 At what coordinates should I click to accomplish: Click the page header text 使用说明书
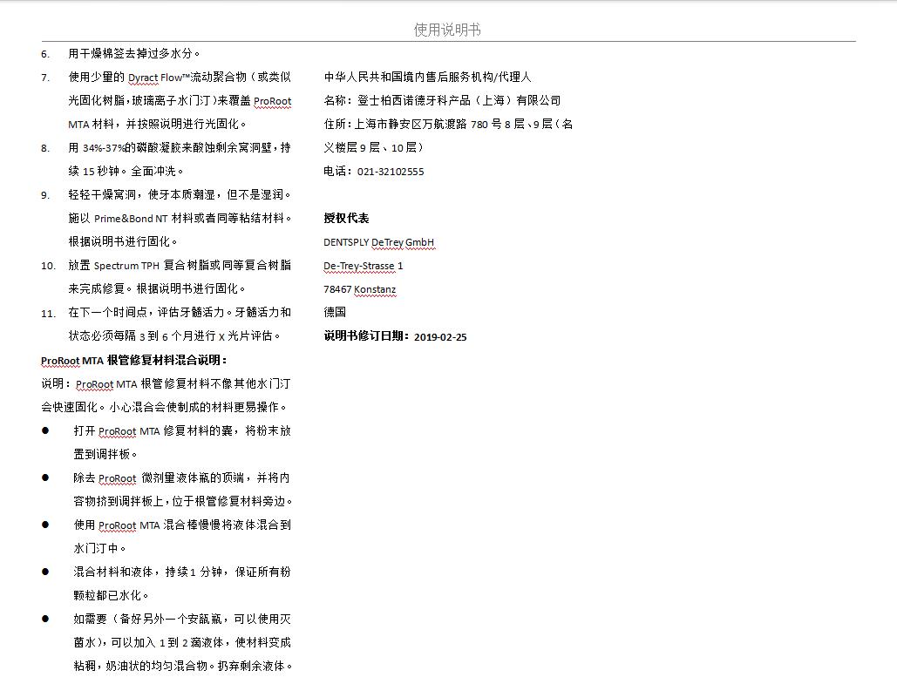point(447,30)
